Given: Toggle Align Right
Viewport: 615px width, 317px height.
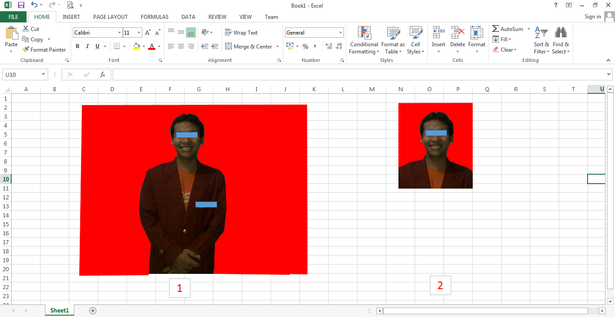Looking at the screenshot, I should (191, 46).
